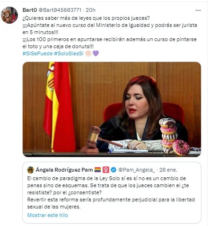Screen dimensions: 209x226
Task: Open the judge and donuts image
Action: pyautogui.click(x=112, y=109)
